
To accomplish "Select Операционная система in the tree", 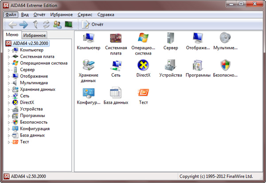I will [x=43, y=63].
